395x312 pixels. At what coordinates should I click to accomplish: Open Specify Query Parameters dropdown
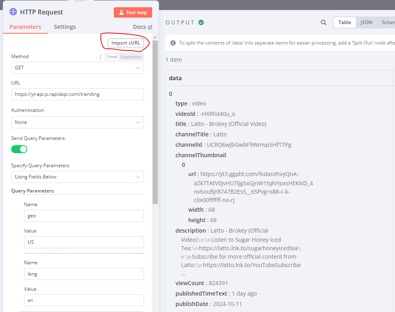coord(77,177)
